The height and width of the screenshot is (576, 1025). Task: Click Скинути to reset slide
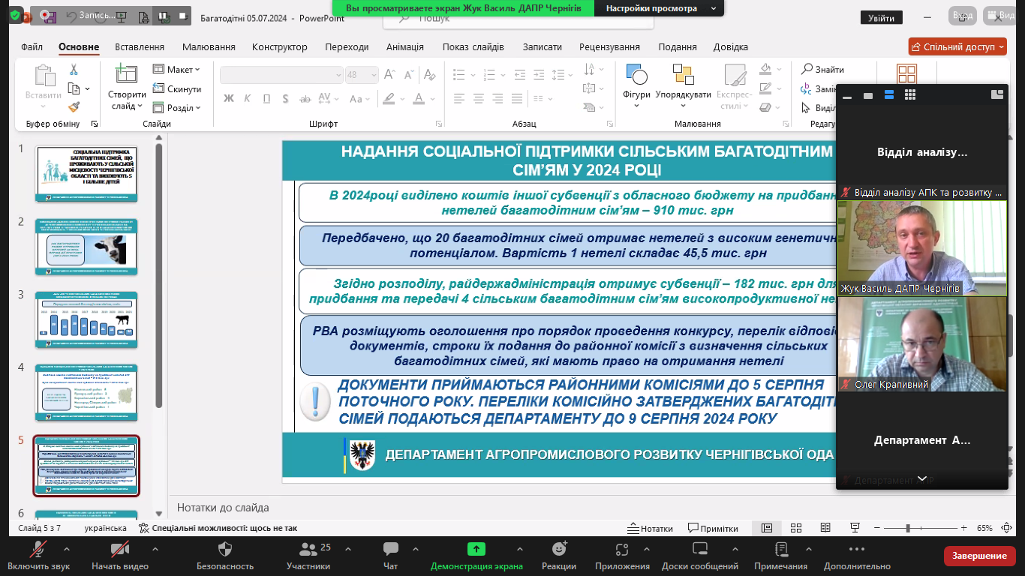(177, 88)
